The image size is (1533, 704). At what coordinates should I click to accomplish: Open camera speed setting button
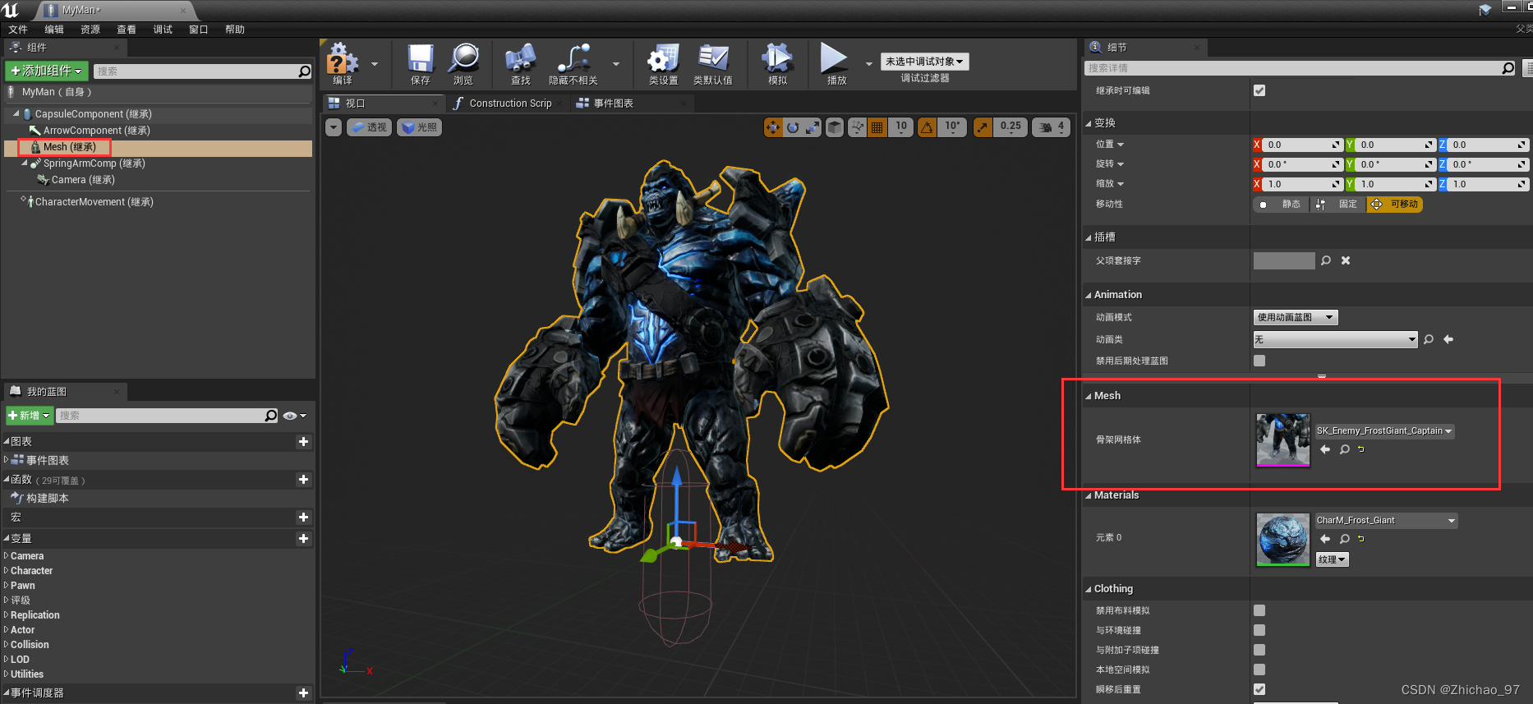tap(1051, 127)
